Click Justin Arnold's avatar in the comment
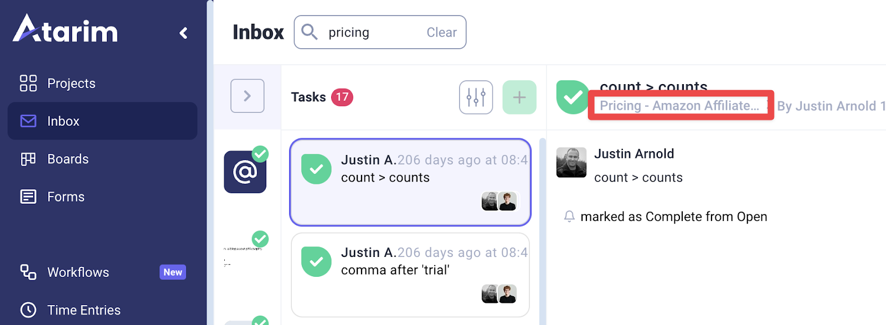The height and width of the screenshot is (325, 886). click(571, 162)
